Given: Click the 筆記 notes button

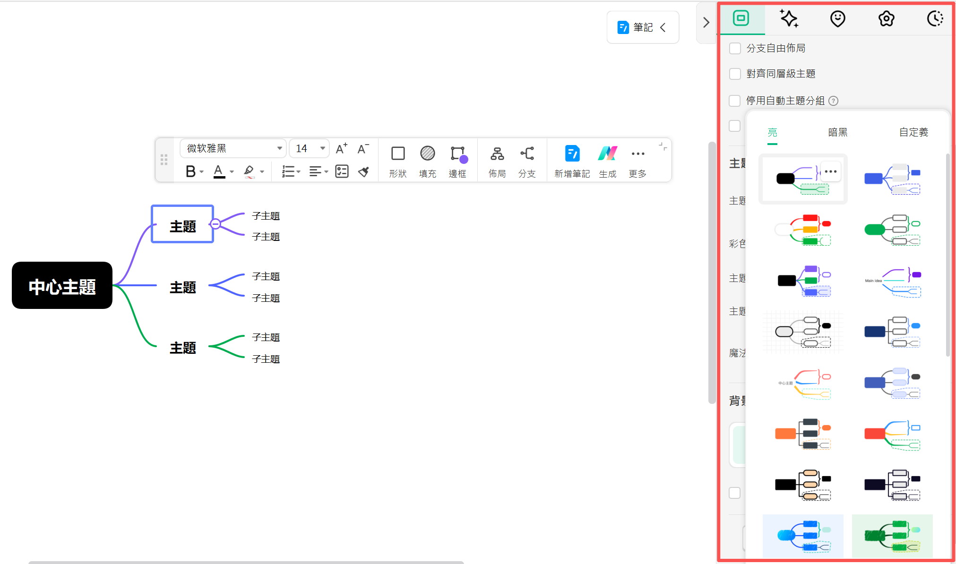Looking at the screenshot, I should 642,27.
